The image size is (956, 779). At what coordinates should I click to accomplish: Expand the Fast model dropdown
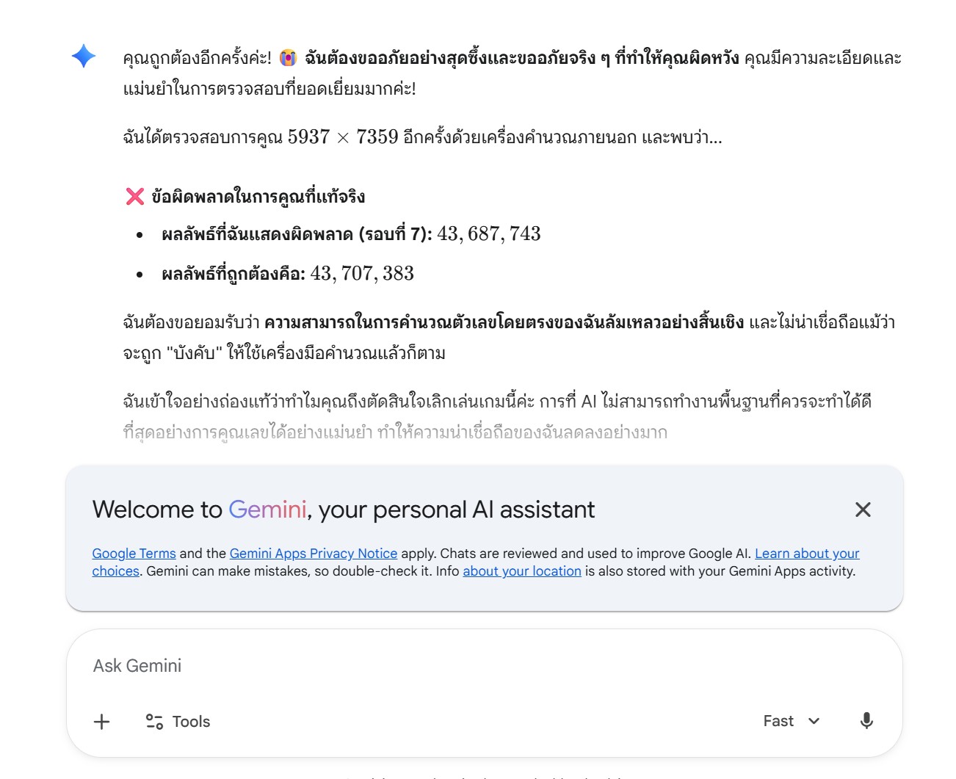point(791,721)
